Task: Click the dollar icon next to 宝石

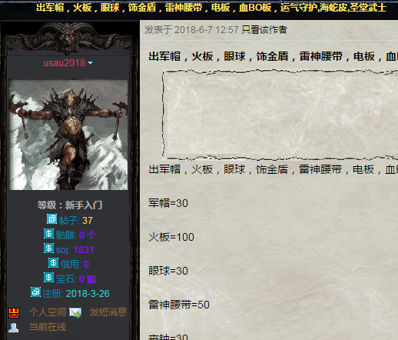Action: coord(48,278)
